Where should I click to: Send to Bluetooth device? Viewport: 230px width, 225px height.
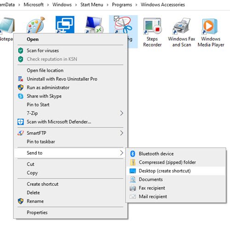[176, 154]
